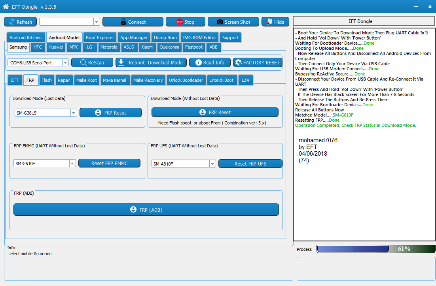Click the SM-A810F model field
The height and width of the screenshot is (286, 436).
tap(184, 164)
